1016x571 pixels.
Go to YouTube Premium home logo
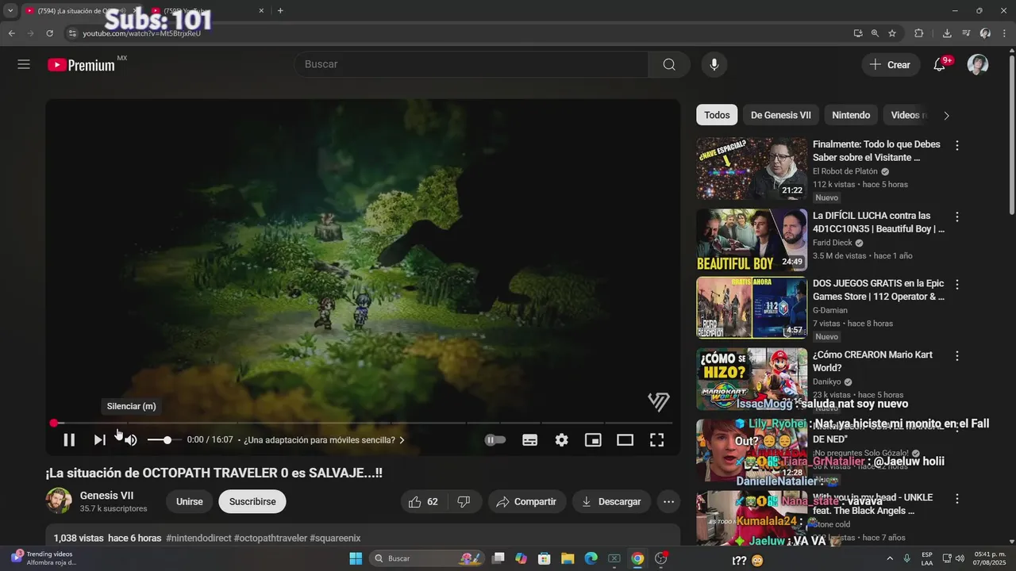coord(82,65)
